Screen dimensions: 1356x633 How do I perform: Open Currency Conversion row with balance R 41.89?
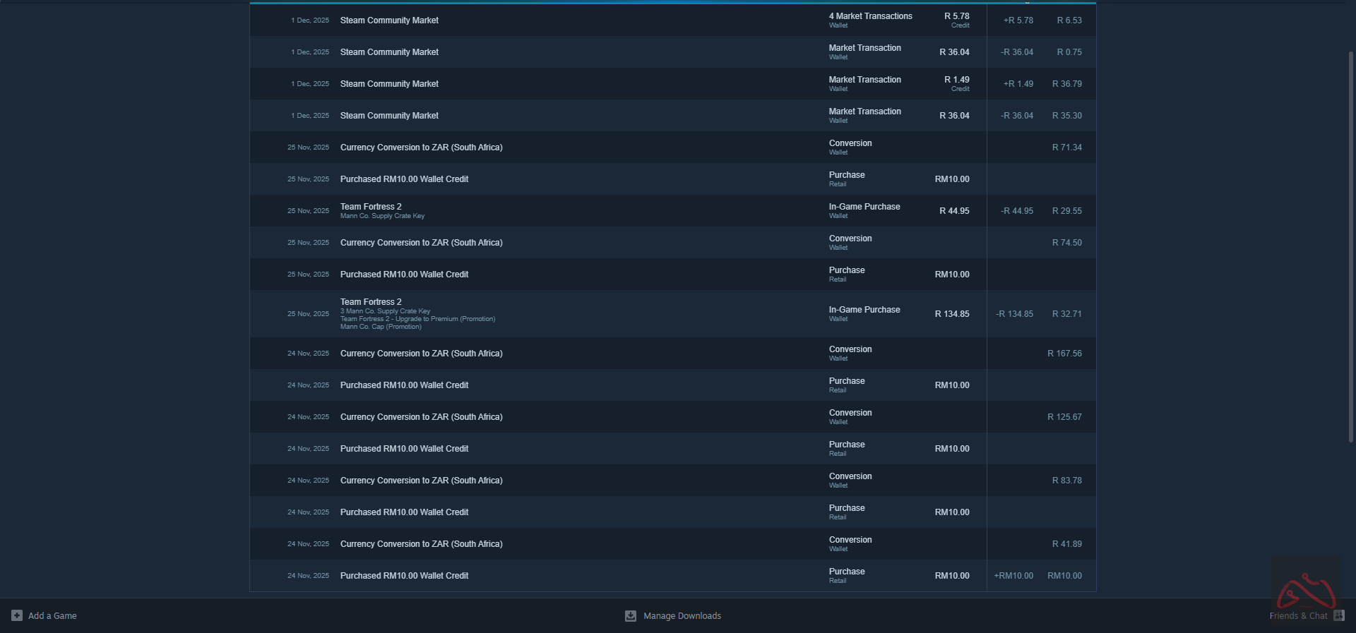[672, 544]
